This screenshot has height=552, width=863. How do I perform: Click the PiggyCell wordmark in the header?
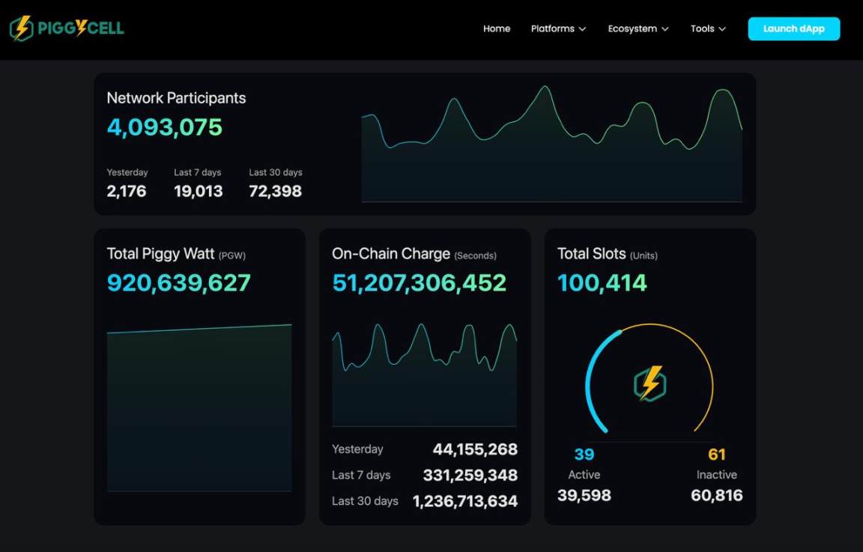pos(79,28)
